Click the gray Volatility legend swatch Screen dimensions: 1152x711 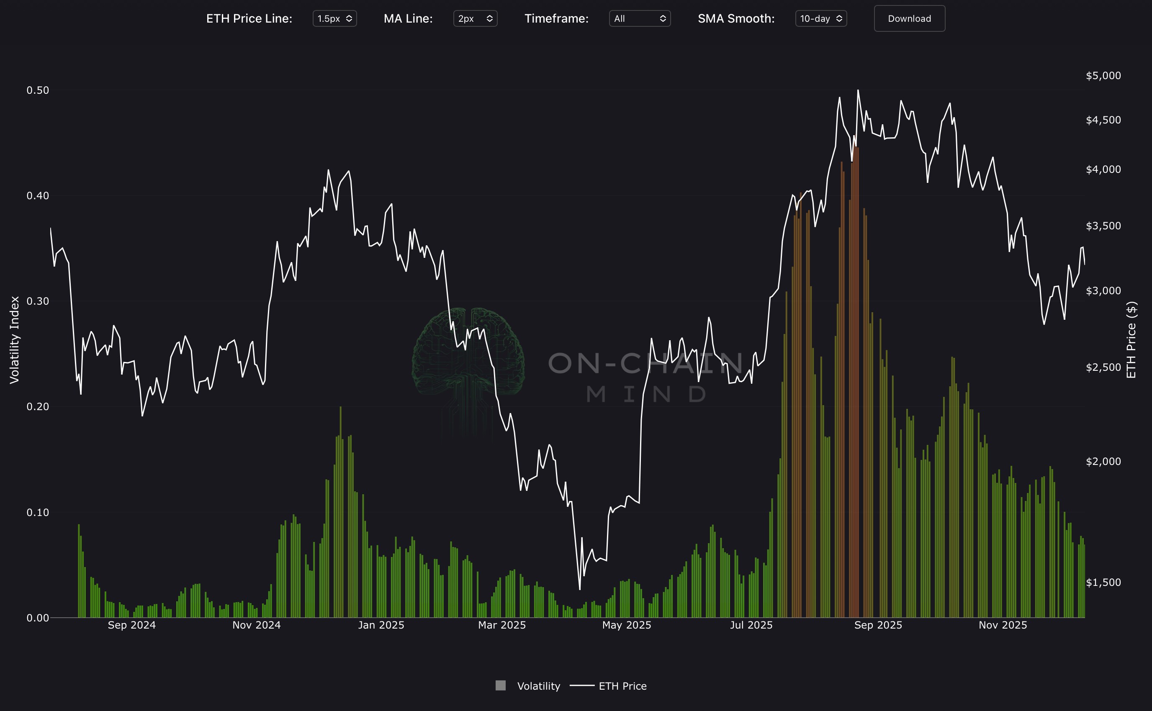(501, 685)
